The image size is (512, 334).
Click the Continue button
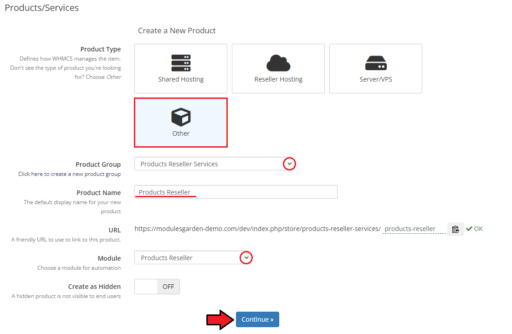(x=257, y=319)
